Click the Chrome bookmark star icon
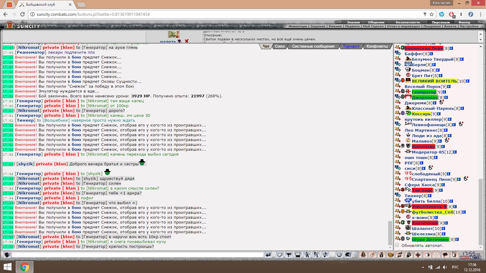 [432, 14]
